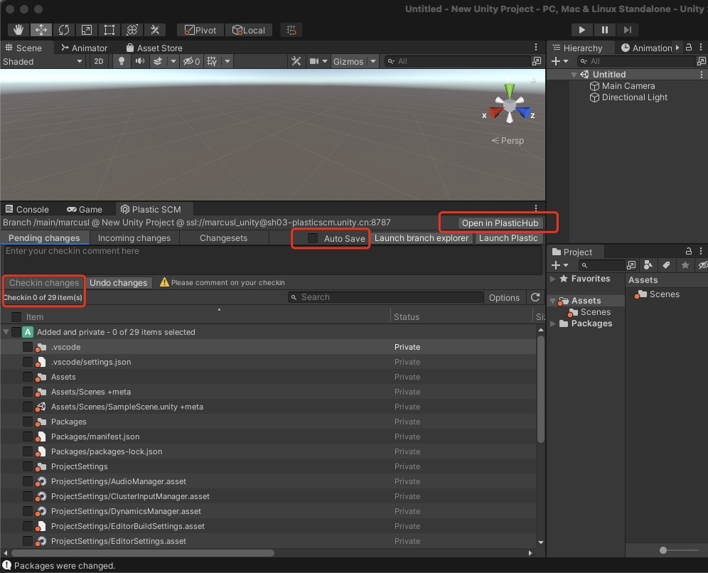Screen dimensions: 708x573
Task: Focus the checkin comment field
Action: (x=273, y=259)
